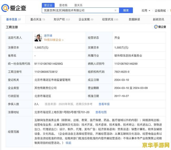Click the business term 2004-03-10 至 2024-03-09

(x=131, y=88)
